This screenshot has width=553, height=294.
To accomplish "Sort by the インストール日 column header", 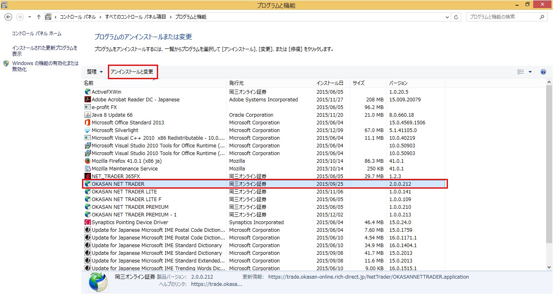I will coord(332,83).
